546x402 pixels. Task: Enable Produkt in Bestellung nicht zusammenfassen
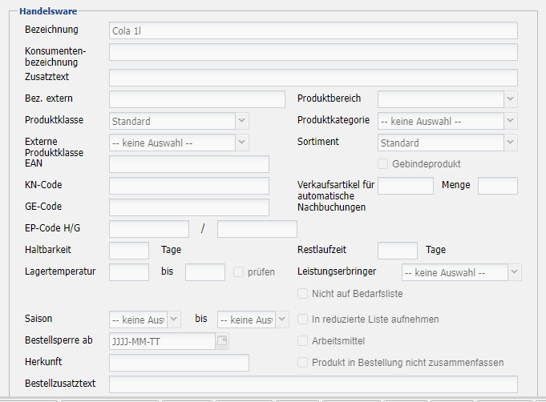pyautogui.click(x=303, y=362)
